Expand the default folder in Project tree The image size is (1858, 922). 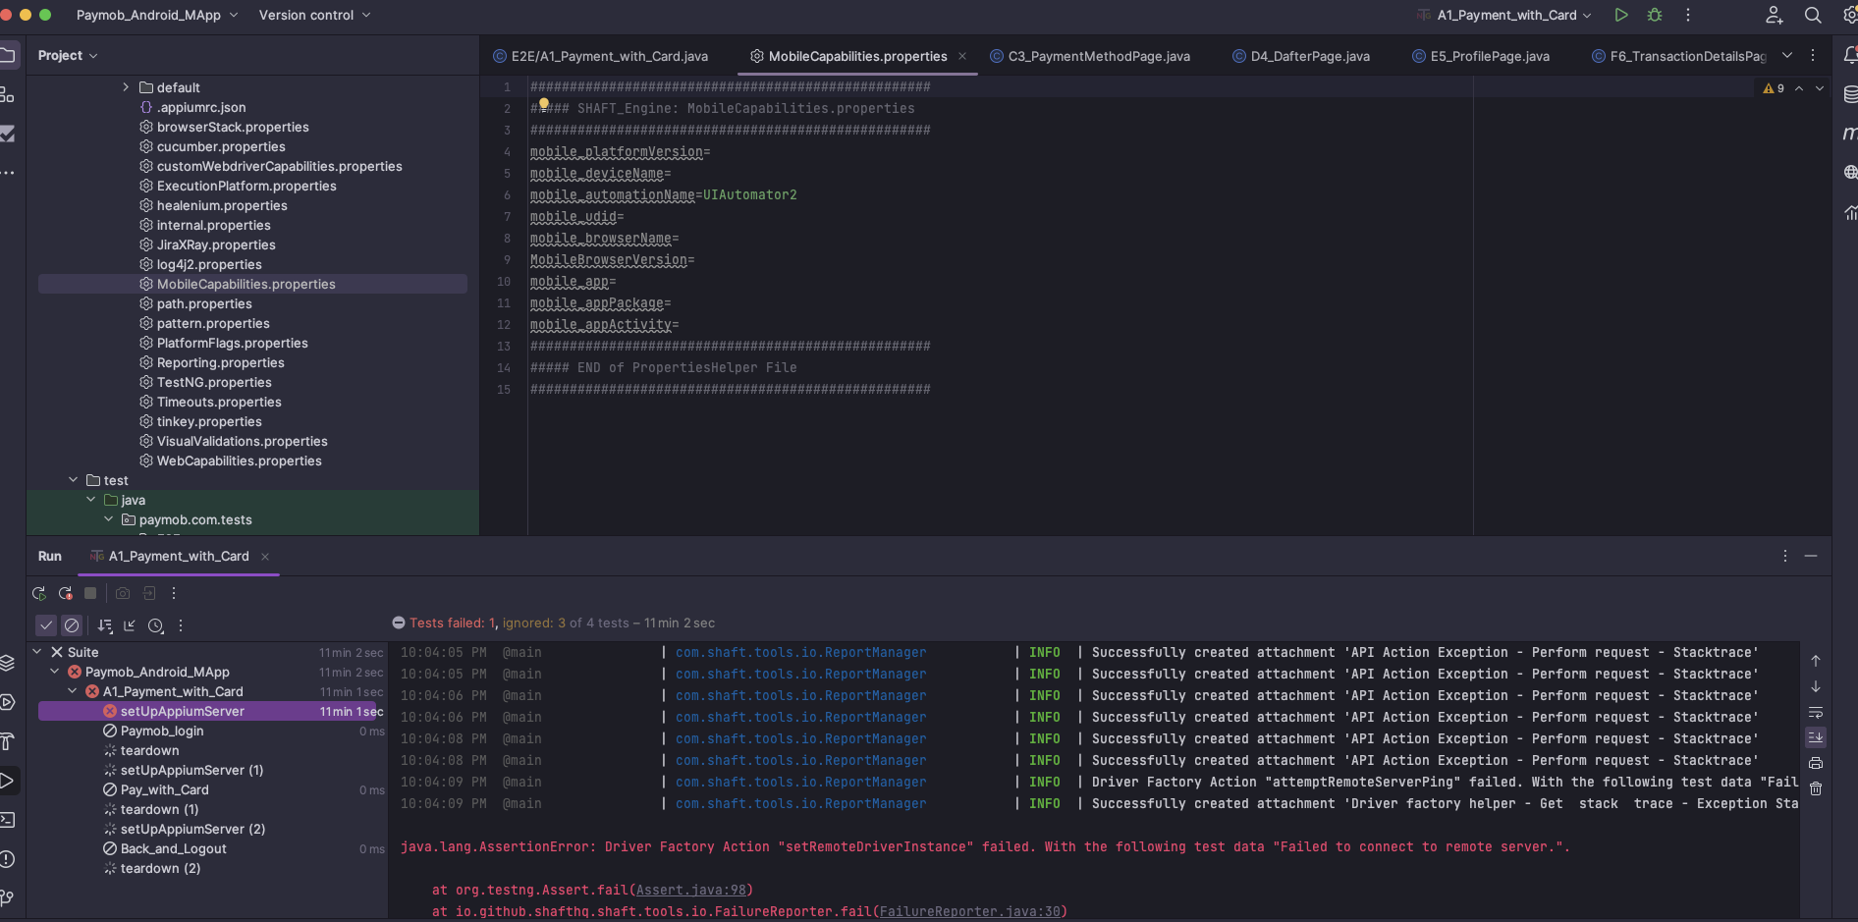point(125,87)
